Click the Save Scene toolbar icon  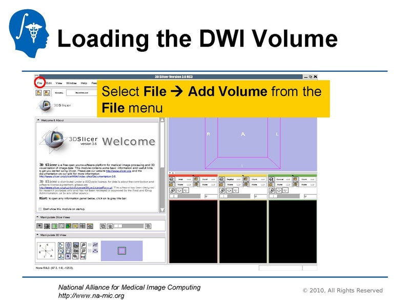(47, 93)
